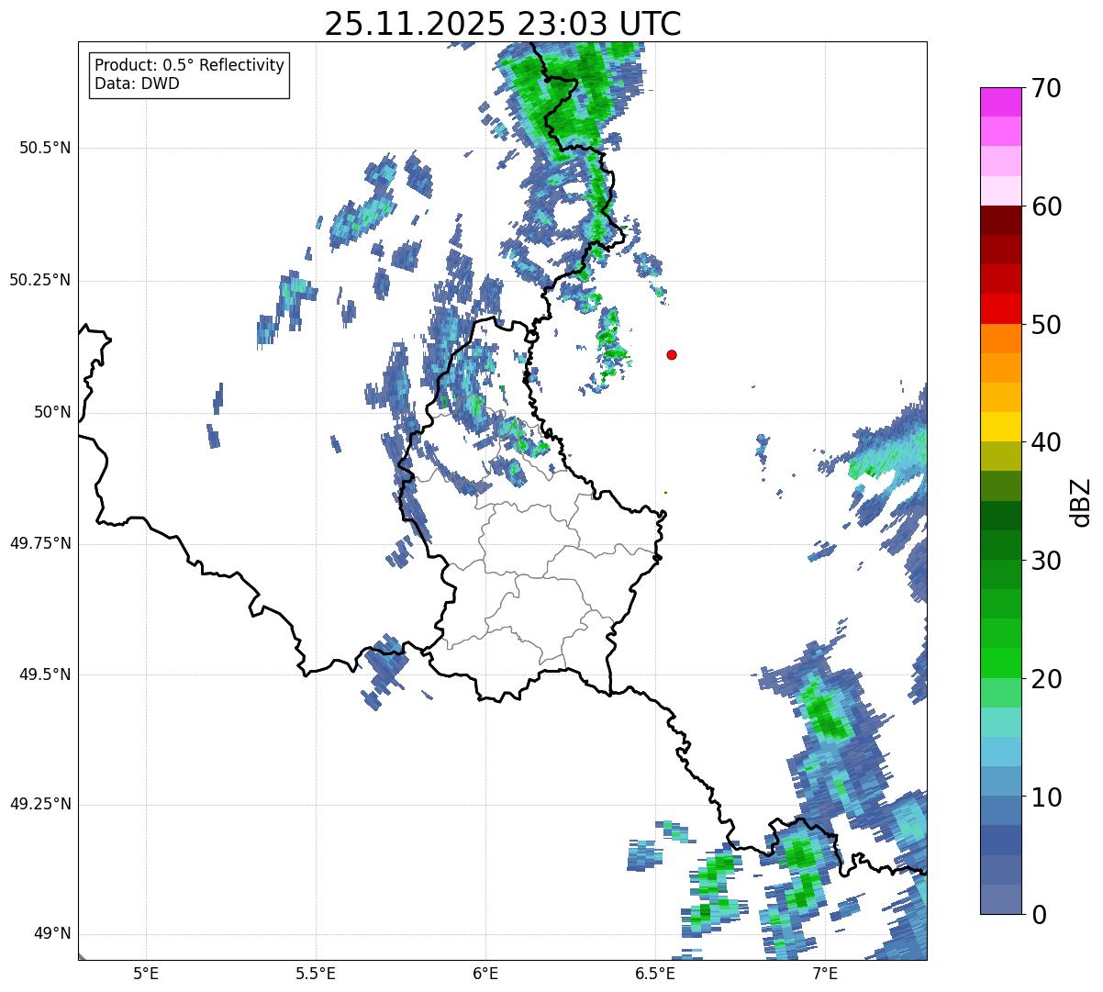Pick the orange colorbar swatch below 50
Viewport: 1103px width, 992px height.
coord(1001,339)
